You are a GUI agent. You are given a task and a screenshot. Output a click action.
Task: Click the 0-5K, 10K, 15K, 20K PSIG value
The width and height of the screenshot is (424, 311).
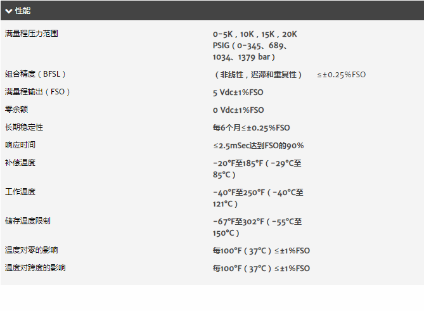255,46
